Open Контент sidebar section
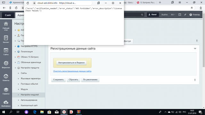Screen dimensions: 205x115 [6, 39]
